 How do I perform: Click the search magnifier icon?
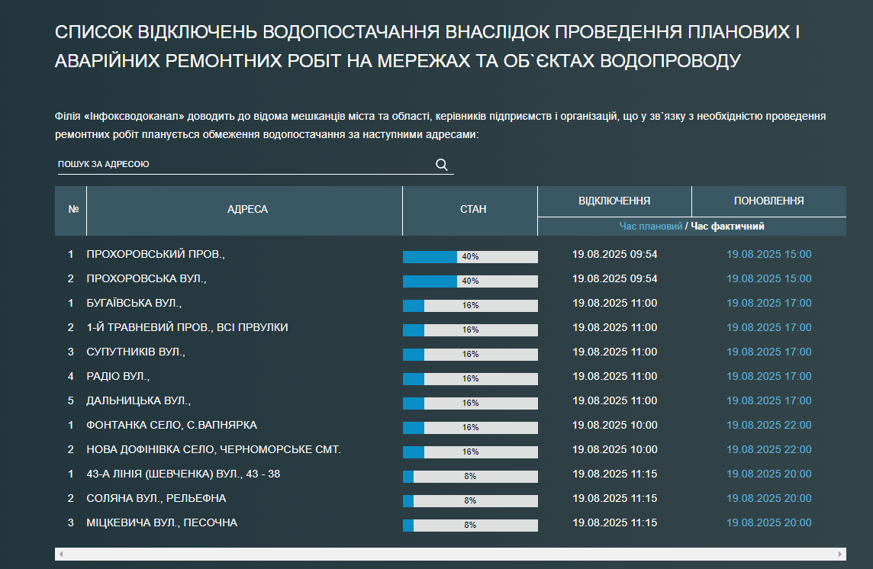coord(441,165)
